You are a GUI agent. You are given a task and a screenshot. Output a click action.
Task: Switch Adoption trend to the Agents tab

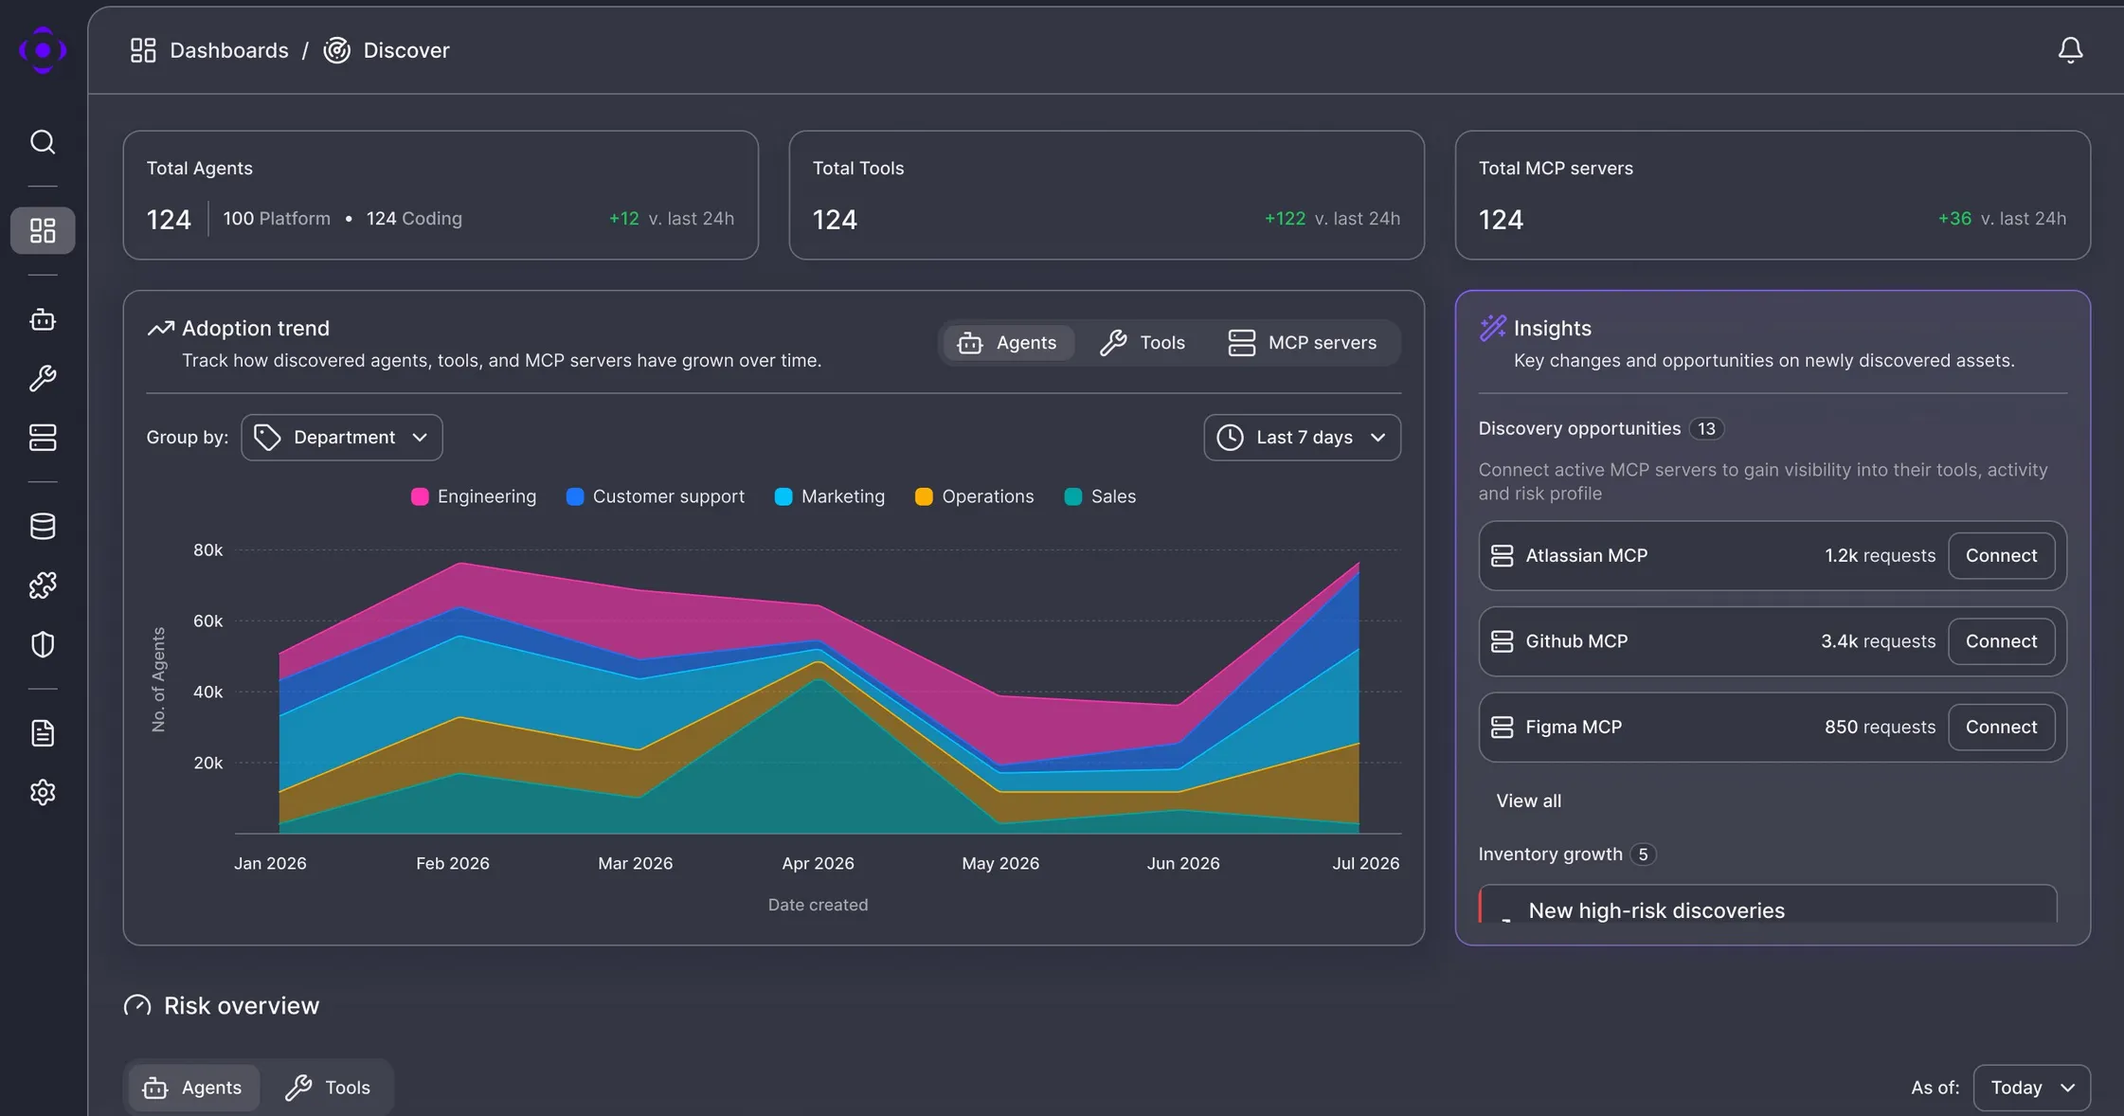click(1009, 343)
